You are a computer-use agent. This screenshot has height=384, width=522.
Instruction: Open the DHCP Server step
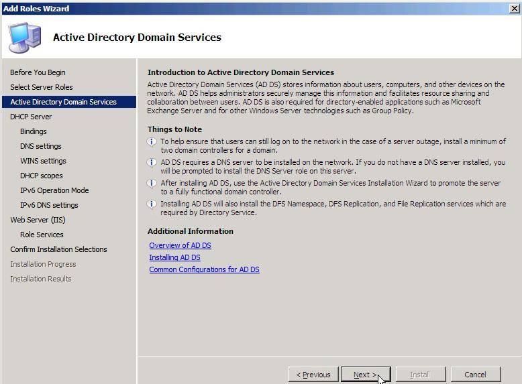(x=31, y=117)
